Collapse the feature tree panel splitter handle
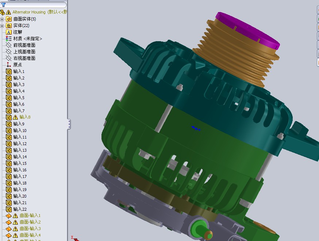This screenshot has width=319, height=241. (x=69, y=124)
